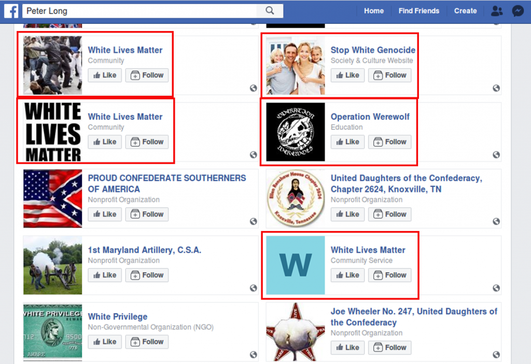This screenshot has height=364, width=531.
Task: Open the Create menu
Action: click(465, 11)
